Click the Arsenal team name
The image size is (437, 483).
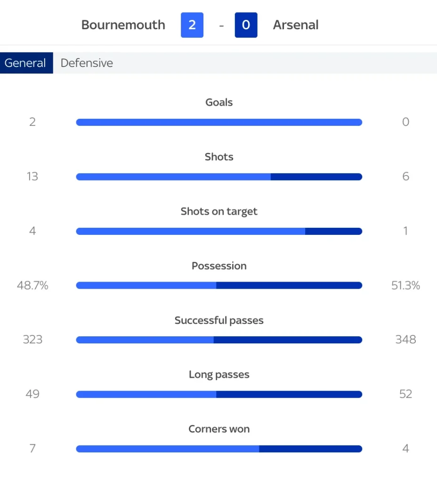(x=296, y=25)
